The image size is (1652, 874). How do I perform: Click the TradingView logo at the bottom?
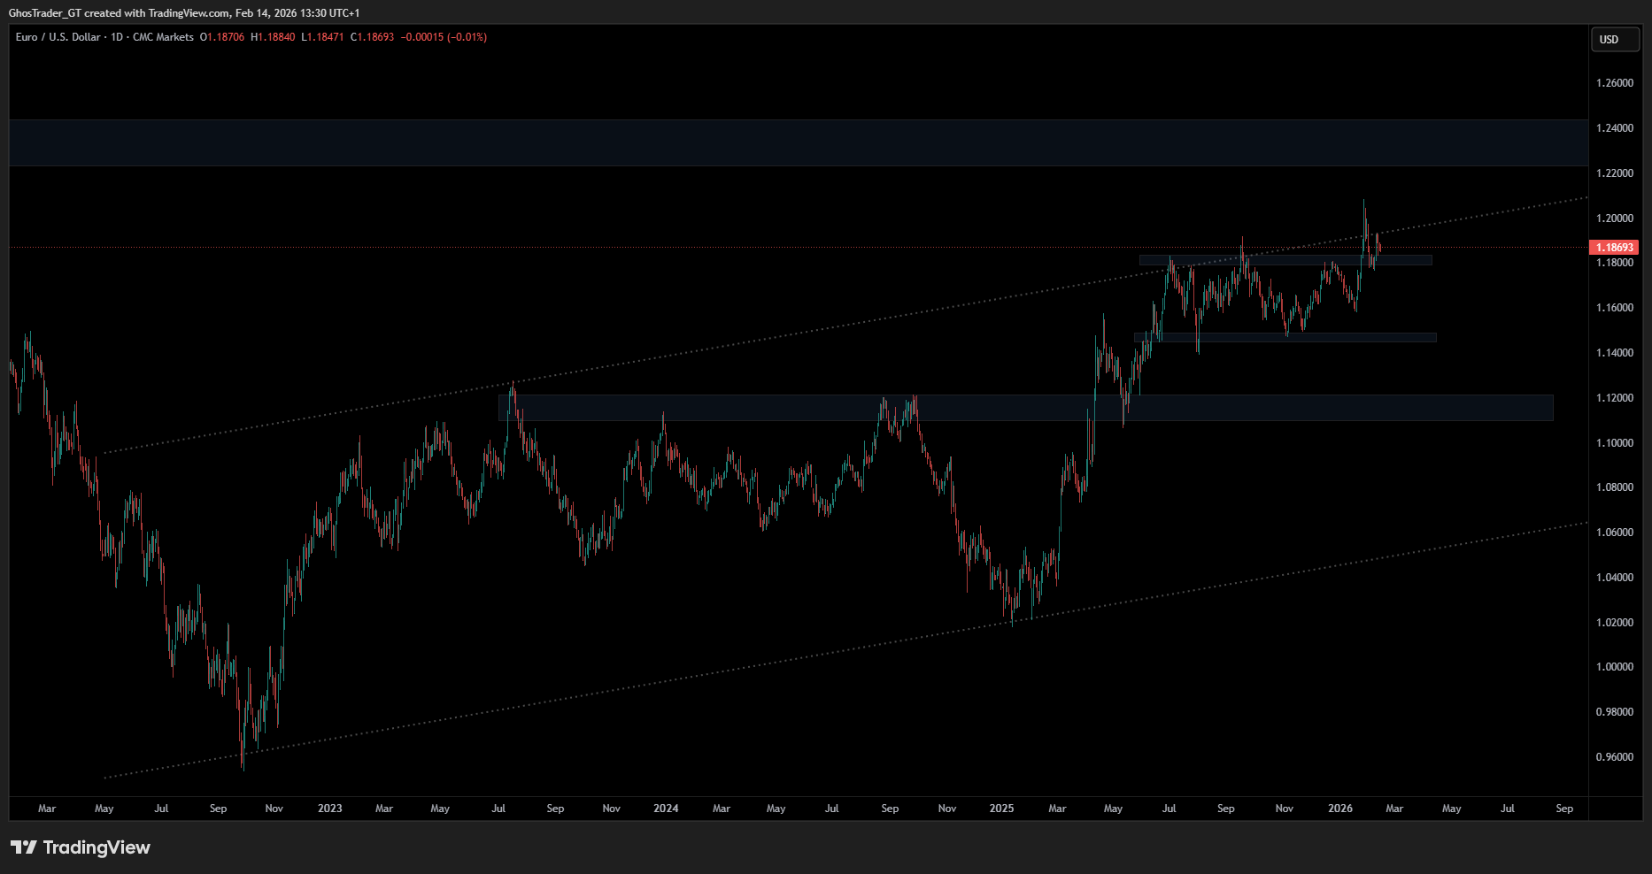(81, 847)
